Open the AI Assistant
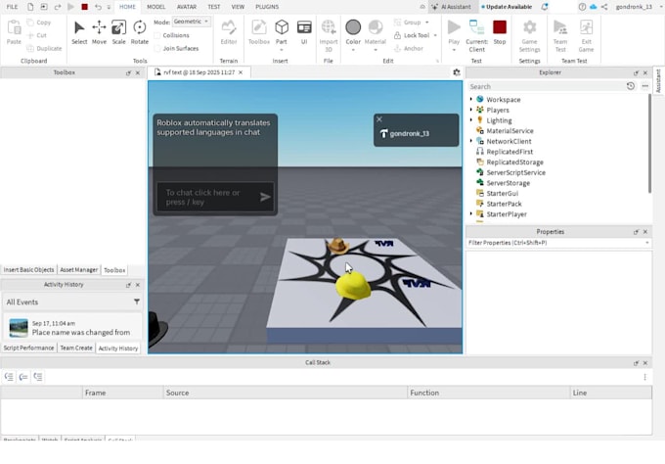The image size is (665, 464). (x=451, y=7)
